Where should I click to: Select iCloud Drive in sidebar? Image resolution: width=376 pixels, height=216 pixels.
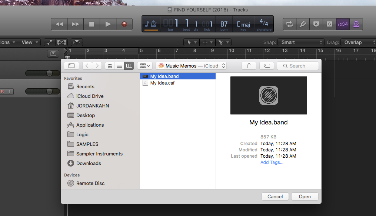point(90,96)
